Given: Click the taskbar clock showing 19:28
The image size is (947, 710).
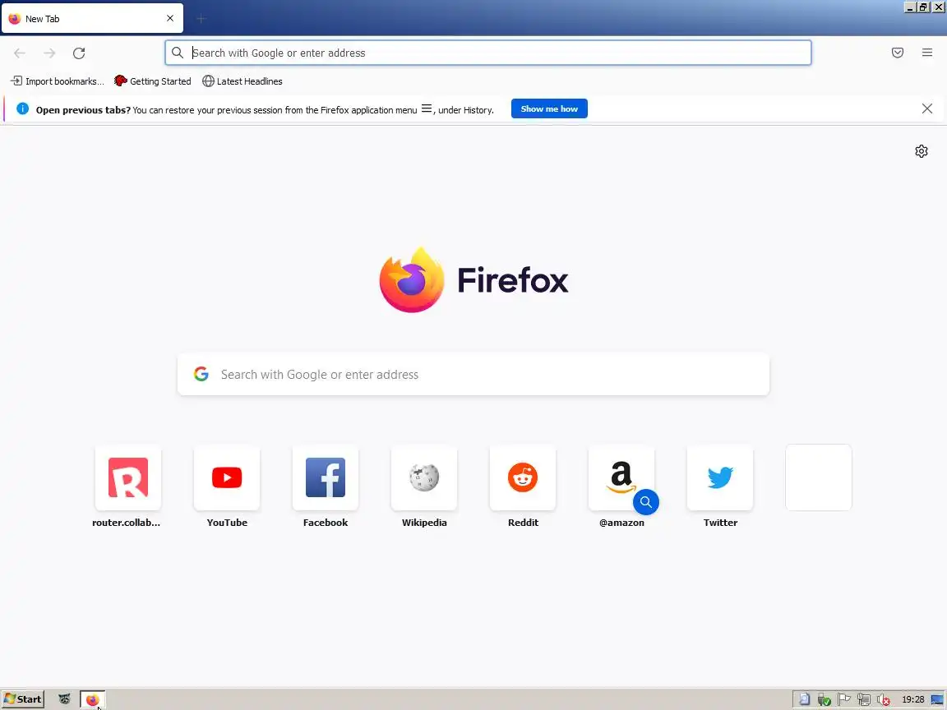Looking at the screenshot, I should click(x=912, y=700).
